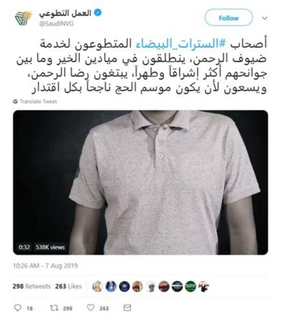
Task: Open the first liker avatar in row
Action: point(97,286)
